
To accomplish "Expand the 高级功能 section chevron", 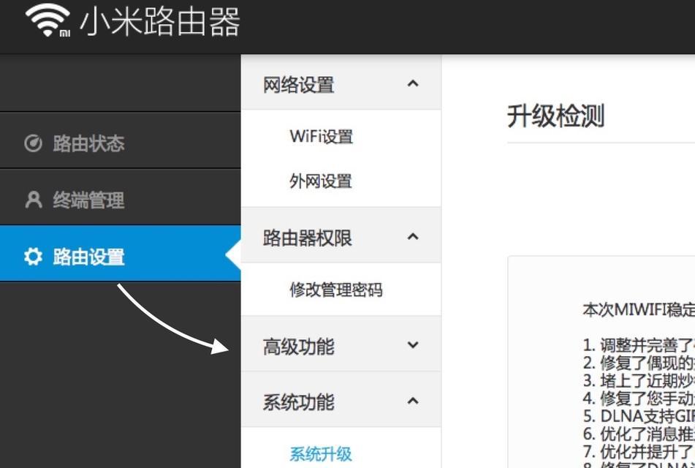I will (413, 344).
